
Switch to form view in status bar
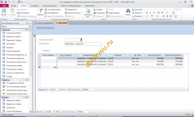pos(187,115)
